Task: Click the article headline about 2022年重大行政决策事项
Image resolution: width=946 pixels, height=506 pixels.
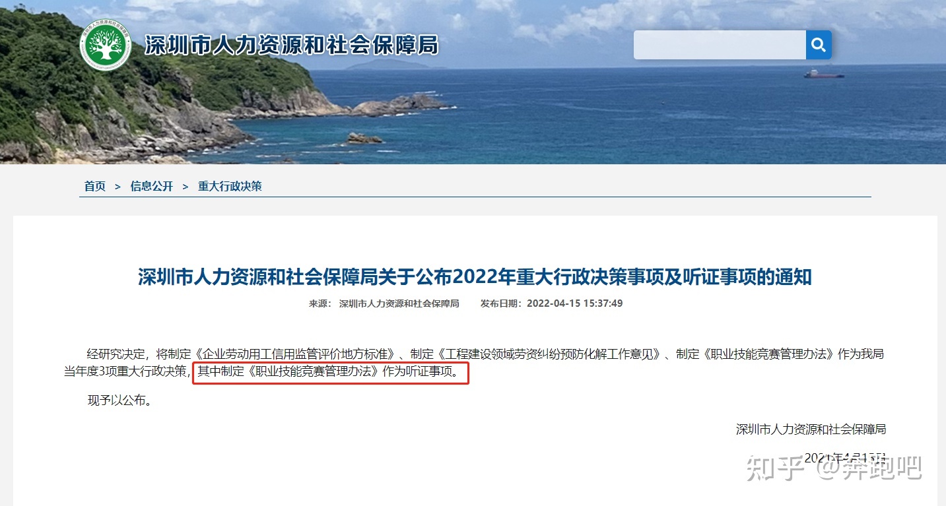Action: pyautogui.click(x=475, y=276)
